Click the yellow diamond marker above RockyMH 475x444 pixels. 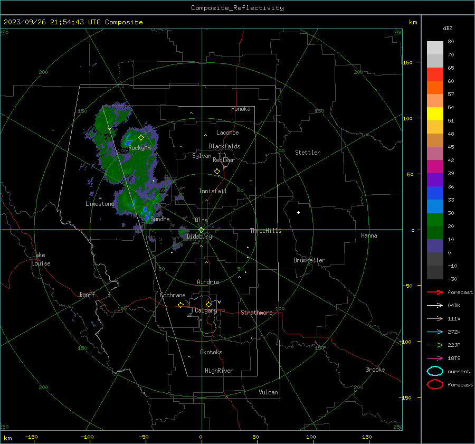pyautogui.click(x=141, y=138)
